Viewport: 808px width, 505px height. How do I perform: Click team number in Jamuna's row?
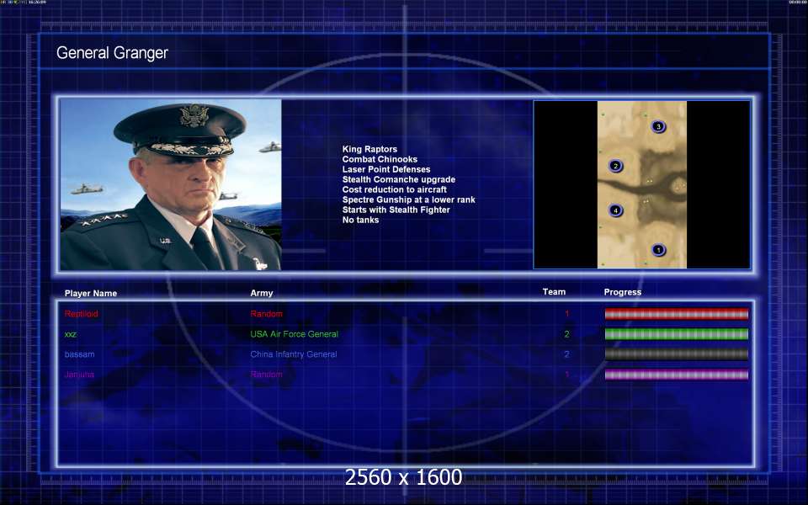pyautogui.click(x=566, y=375)
